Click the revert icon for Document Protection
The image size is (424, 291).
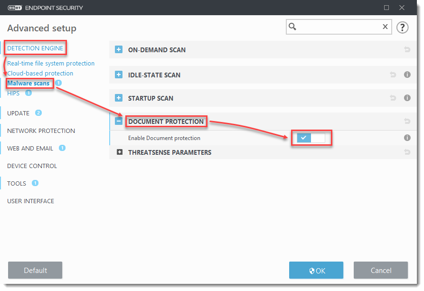click(407, 121)
